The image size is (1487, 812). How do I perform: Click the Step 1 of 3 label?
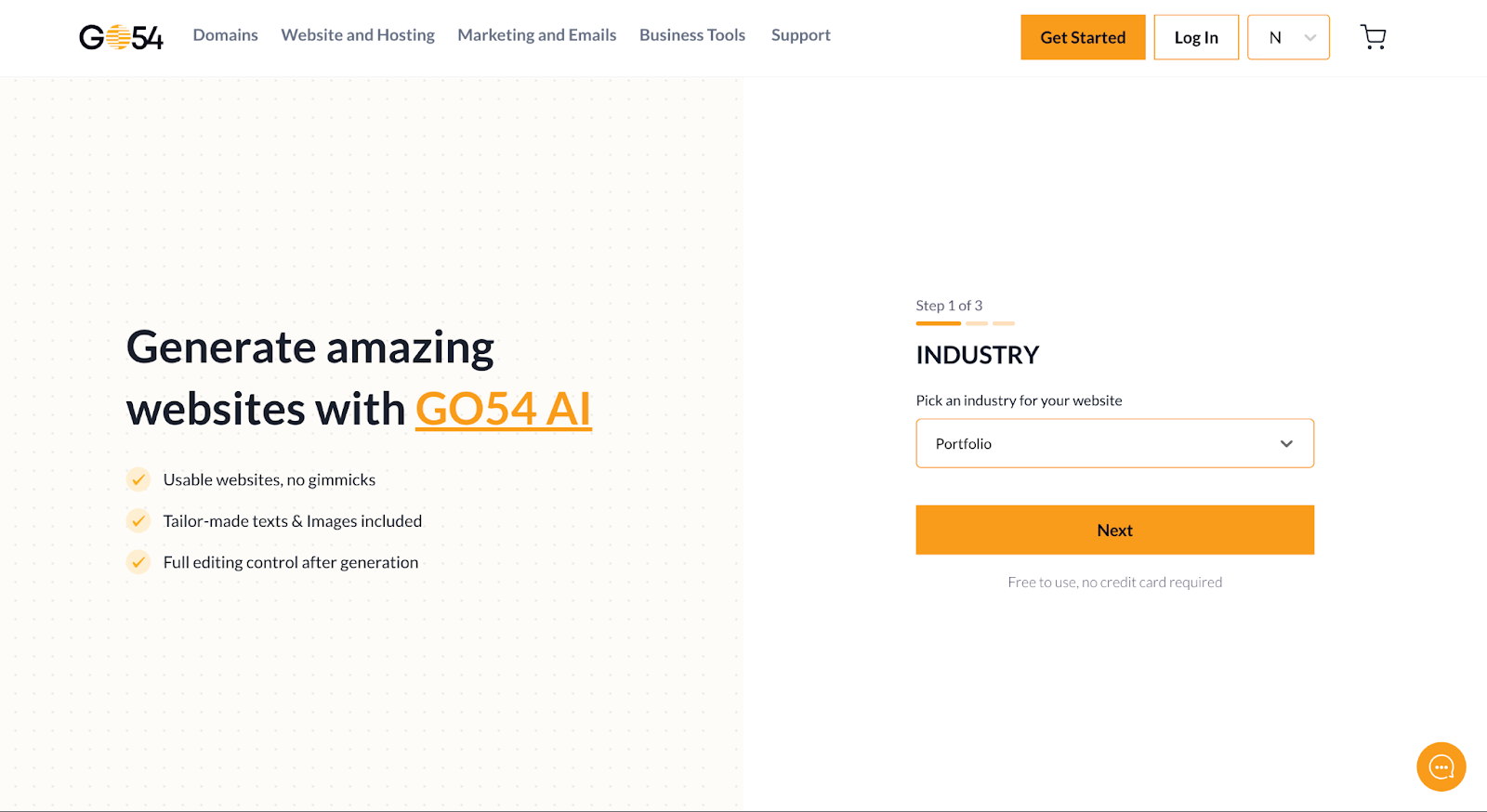pos(949,305)
